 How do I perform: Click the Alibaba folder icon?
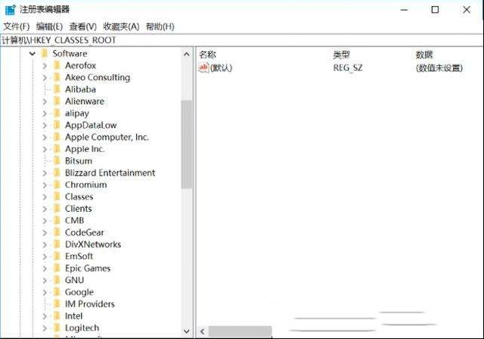coord(57,89)
